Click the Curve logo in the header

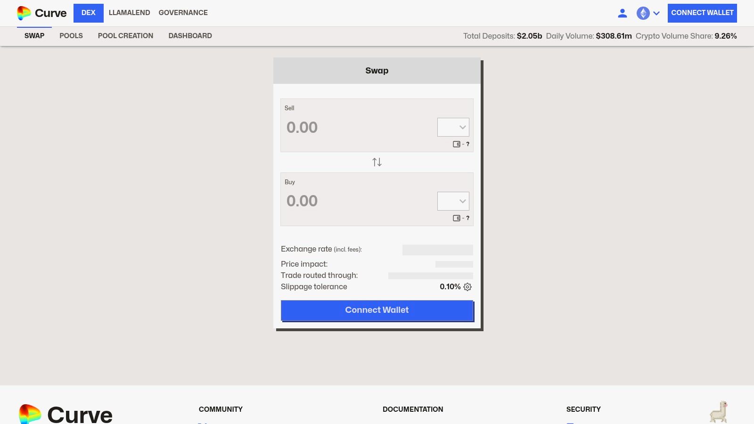[41, 13]
